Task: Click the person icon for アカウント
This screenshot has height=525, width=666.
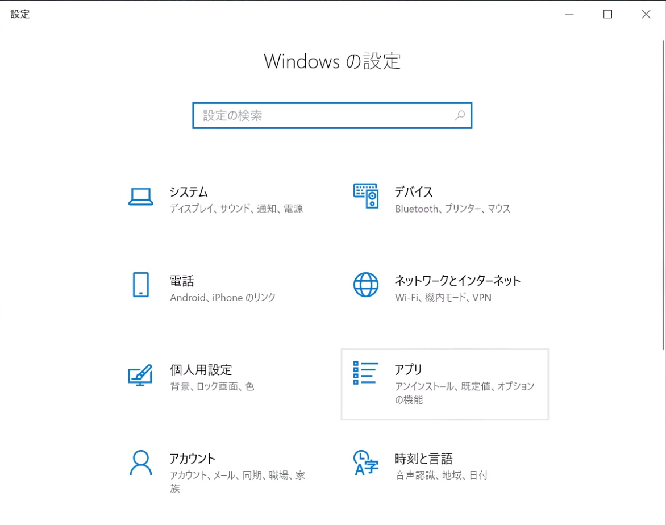Action: pos(140,463)
